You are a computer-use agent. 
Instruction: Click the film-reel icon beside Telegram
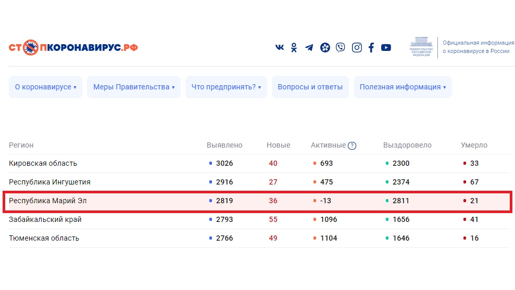click(325, 48)
